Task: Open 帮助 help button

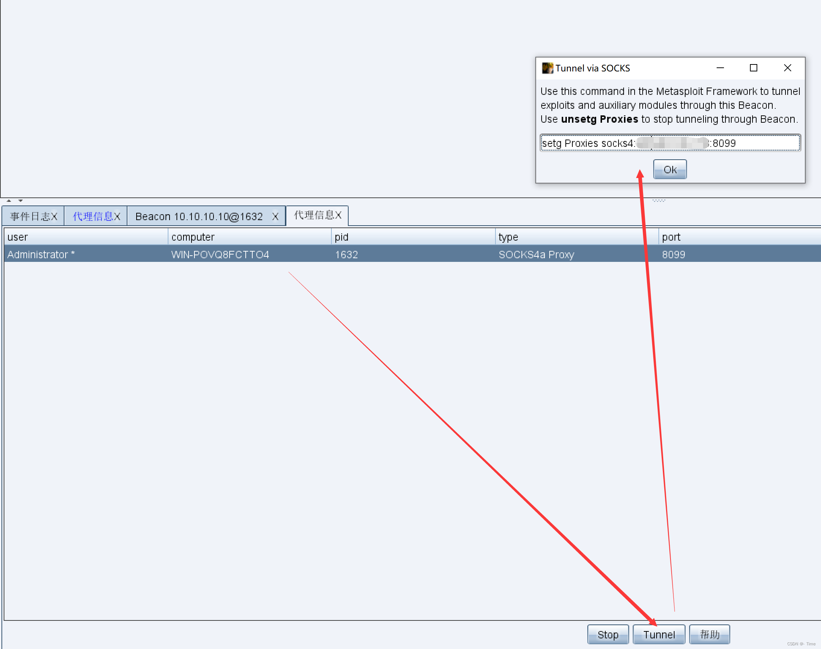Action: coord(709,635)
